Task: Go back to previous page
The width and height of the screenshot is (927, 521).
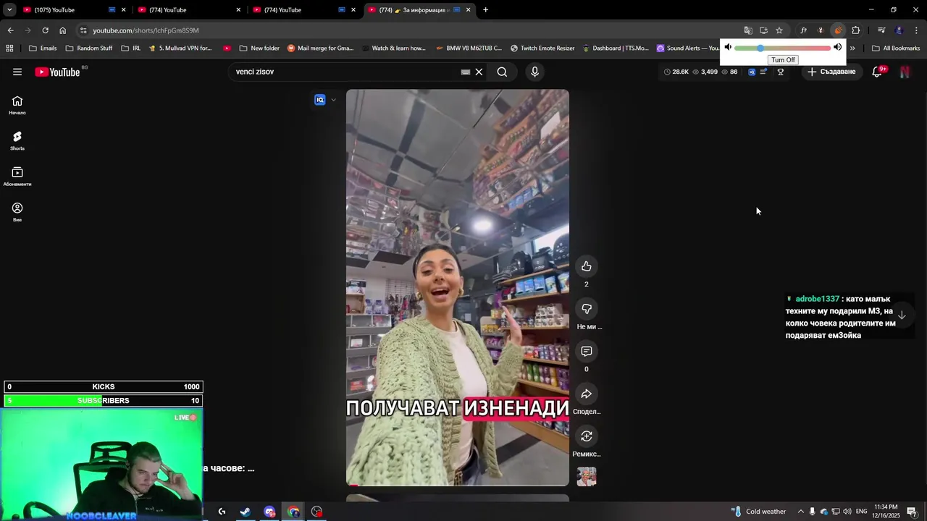Action: click(x=10, y=30)
